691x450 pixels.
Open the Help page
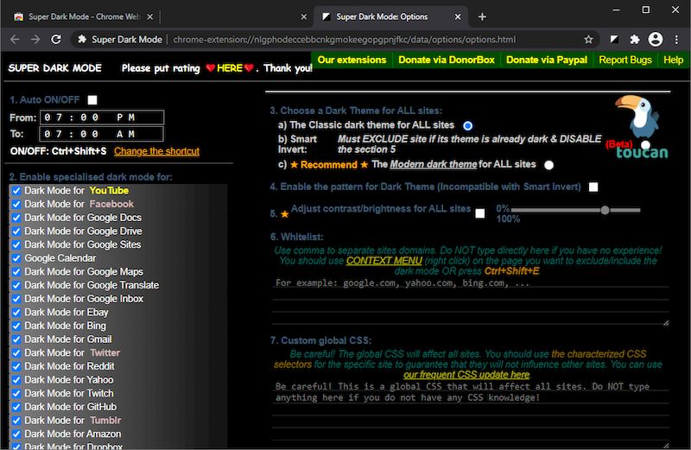click(x=673, y=60)
